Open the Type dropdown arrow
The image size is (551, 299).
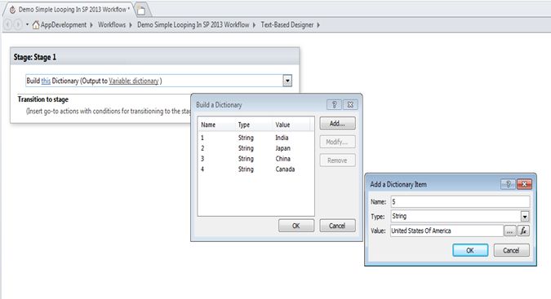point(525,216)
